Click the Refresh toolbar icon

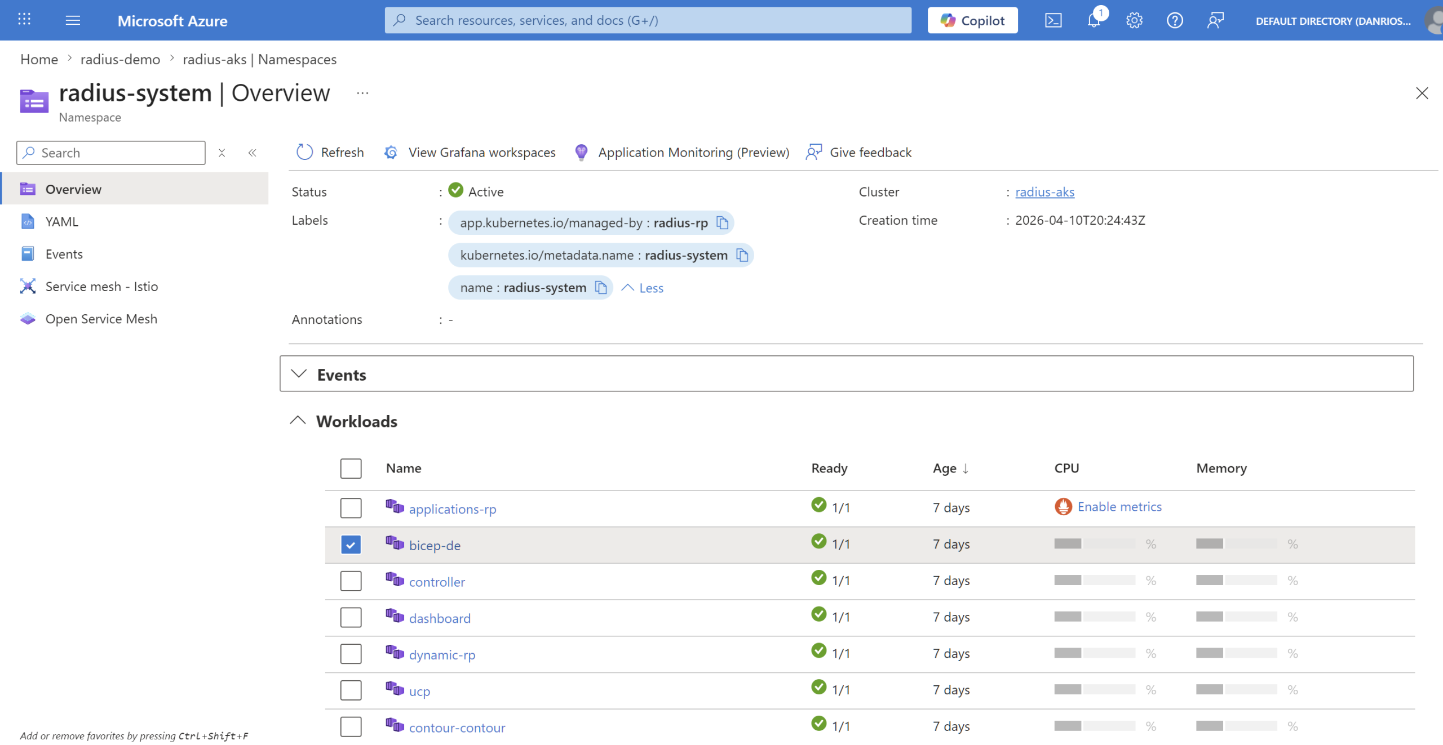(304, 152)
